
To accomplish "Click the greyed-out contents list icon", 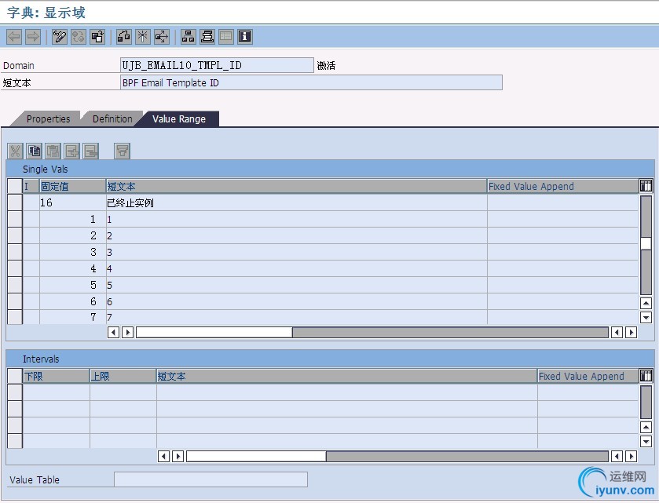I will 225,37.
